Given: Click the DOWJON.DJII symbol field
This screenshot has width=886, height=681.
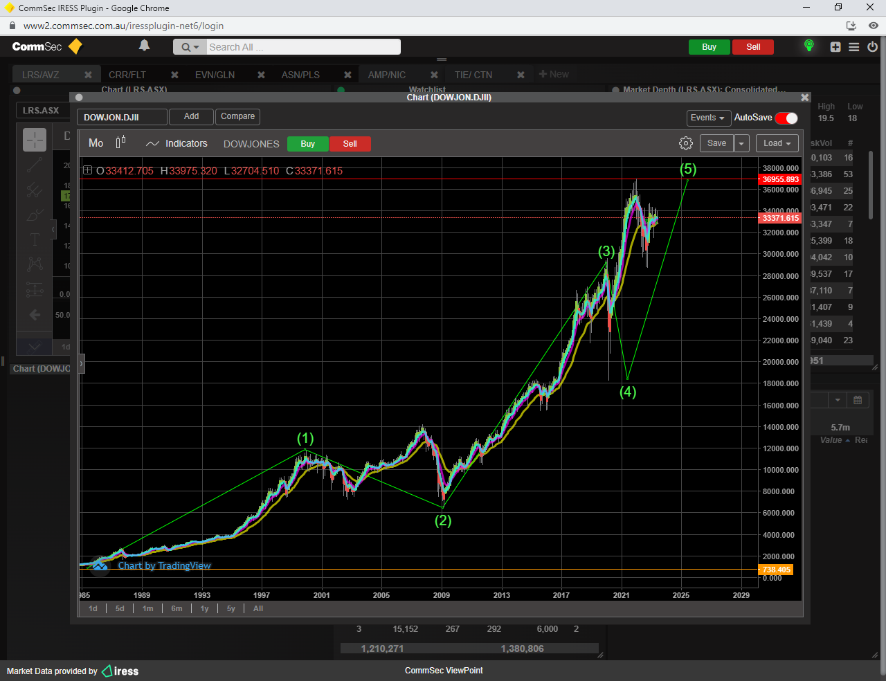Looking at the screenshot, I should pyautogui.click(x=122, y=117).
